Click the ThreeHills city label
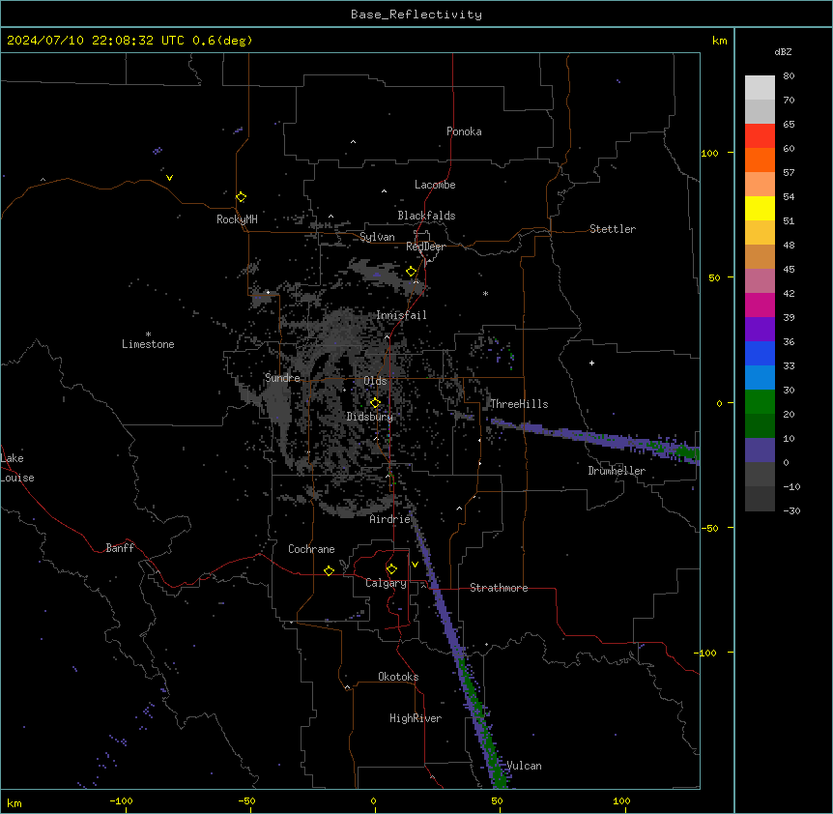This screenshot has height=814, width=833. pyautogui.click(x=519, y=404)
